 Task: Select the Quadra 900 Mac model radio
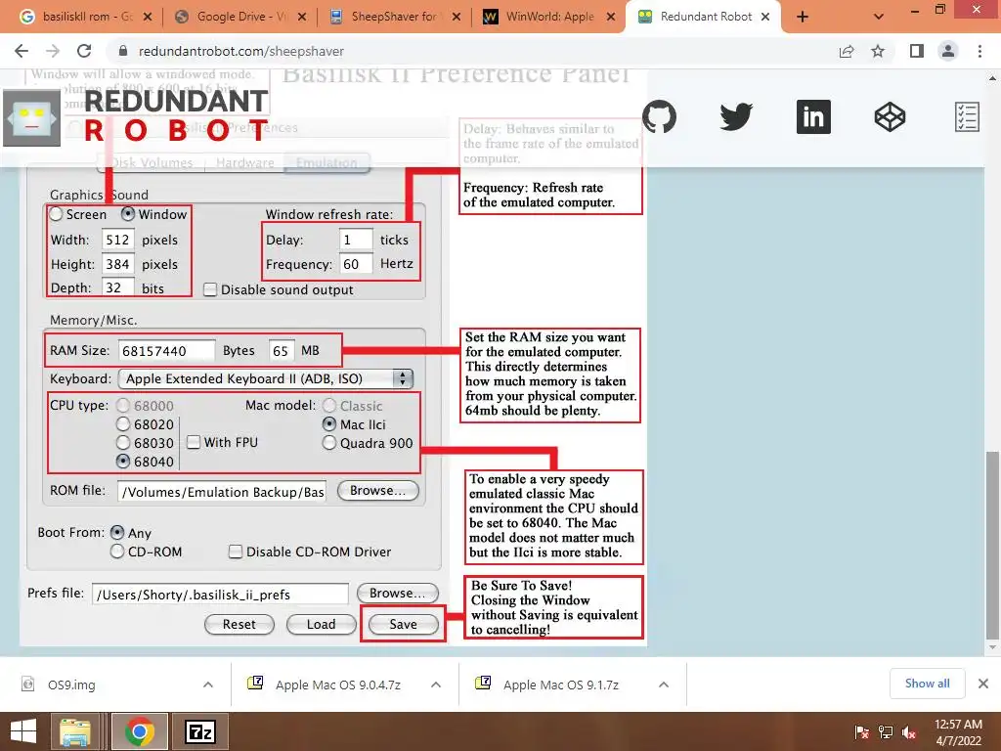(x=329, y=443)
